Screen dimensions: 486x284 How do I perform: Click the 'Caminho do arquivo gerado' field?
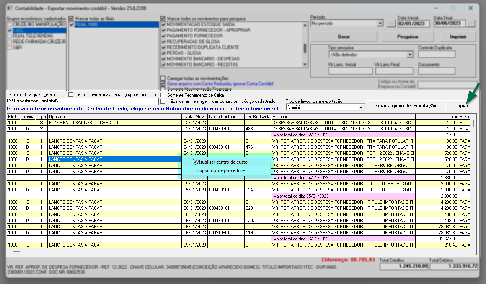(82, 101)
